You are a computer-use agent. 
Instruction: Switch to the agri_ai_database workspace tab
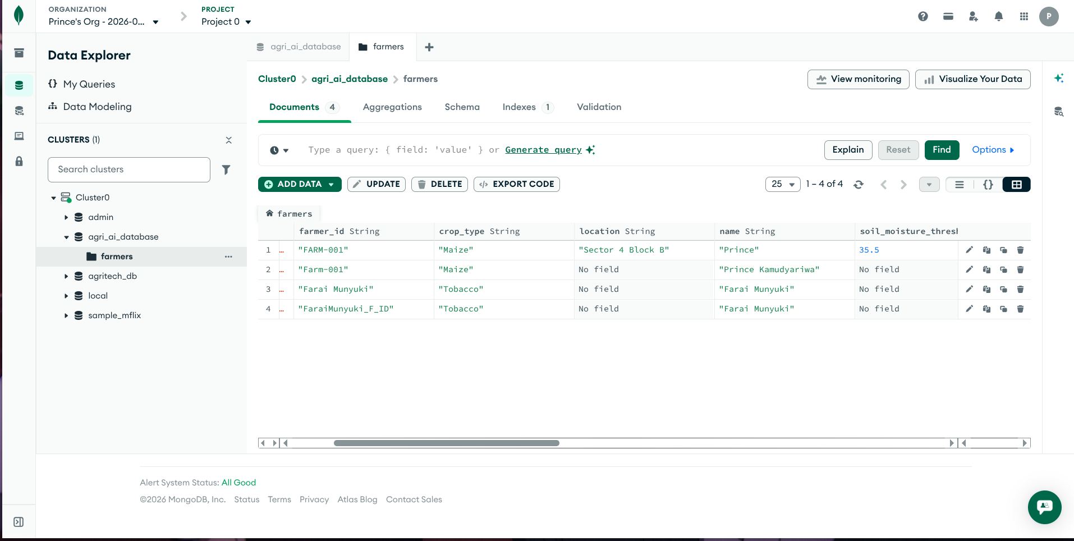(x=299, y=47)
